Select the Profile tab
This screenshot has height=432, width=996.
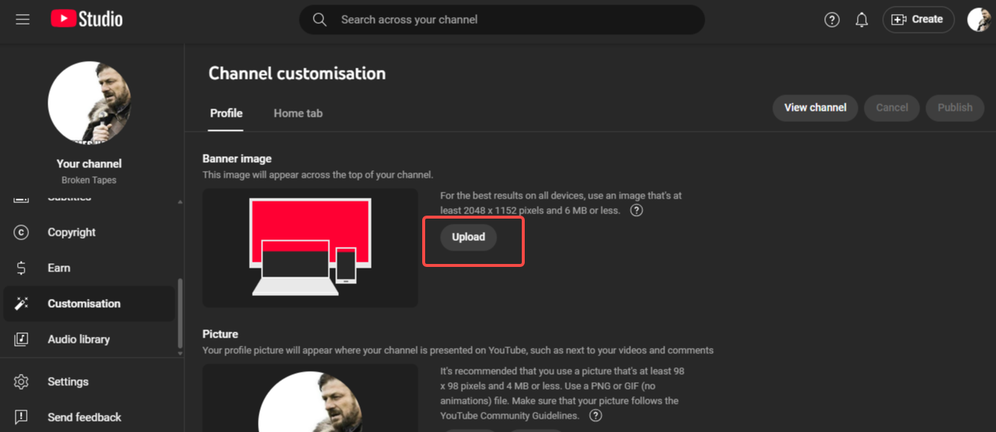click(225, 113)
